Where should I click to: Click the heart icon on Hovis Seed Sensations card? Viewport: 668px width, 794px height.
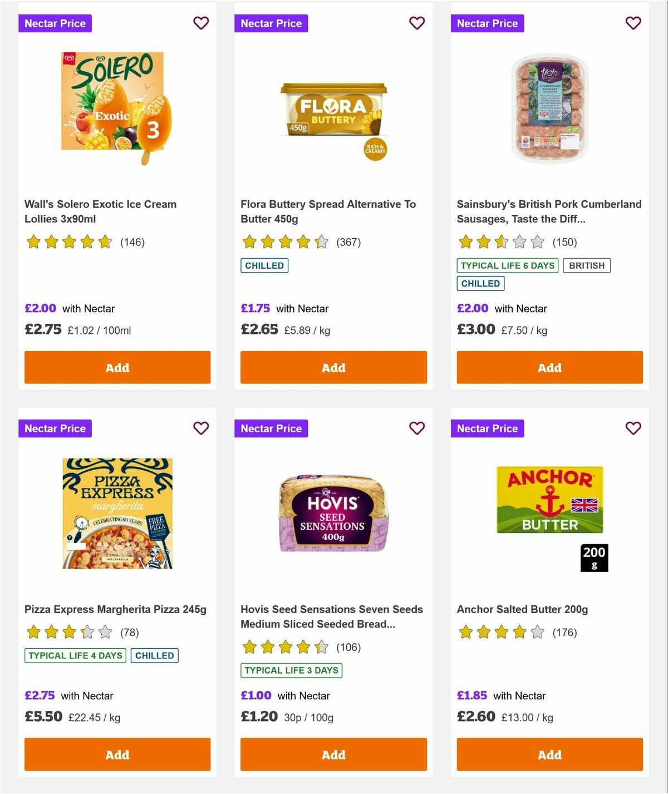[416, 428]
